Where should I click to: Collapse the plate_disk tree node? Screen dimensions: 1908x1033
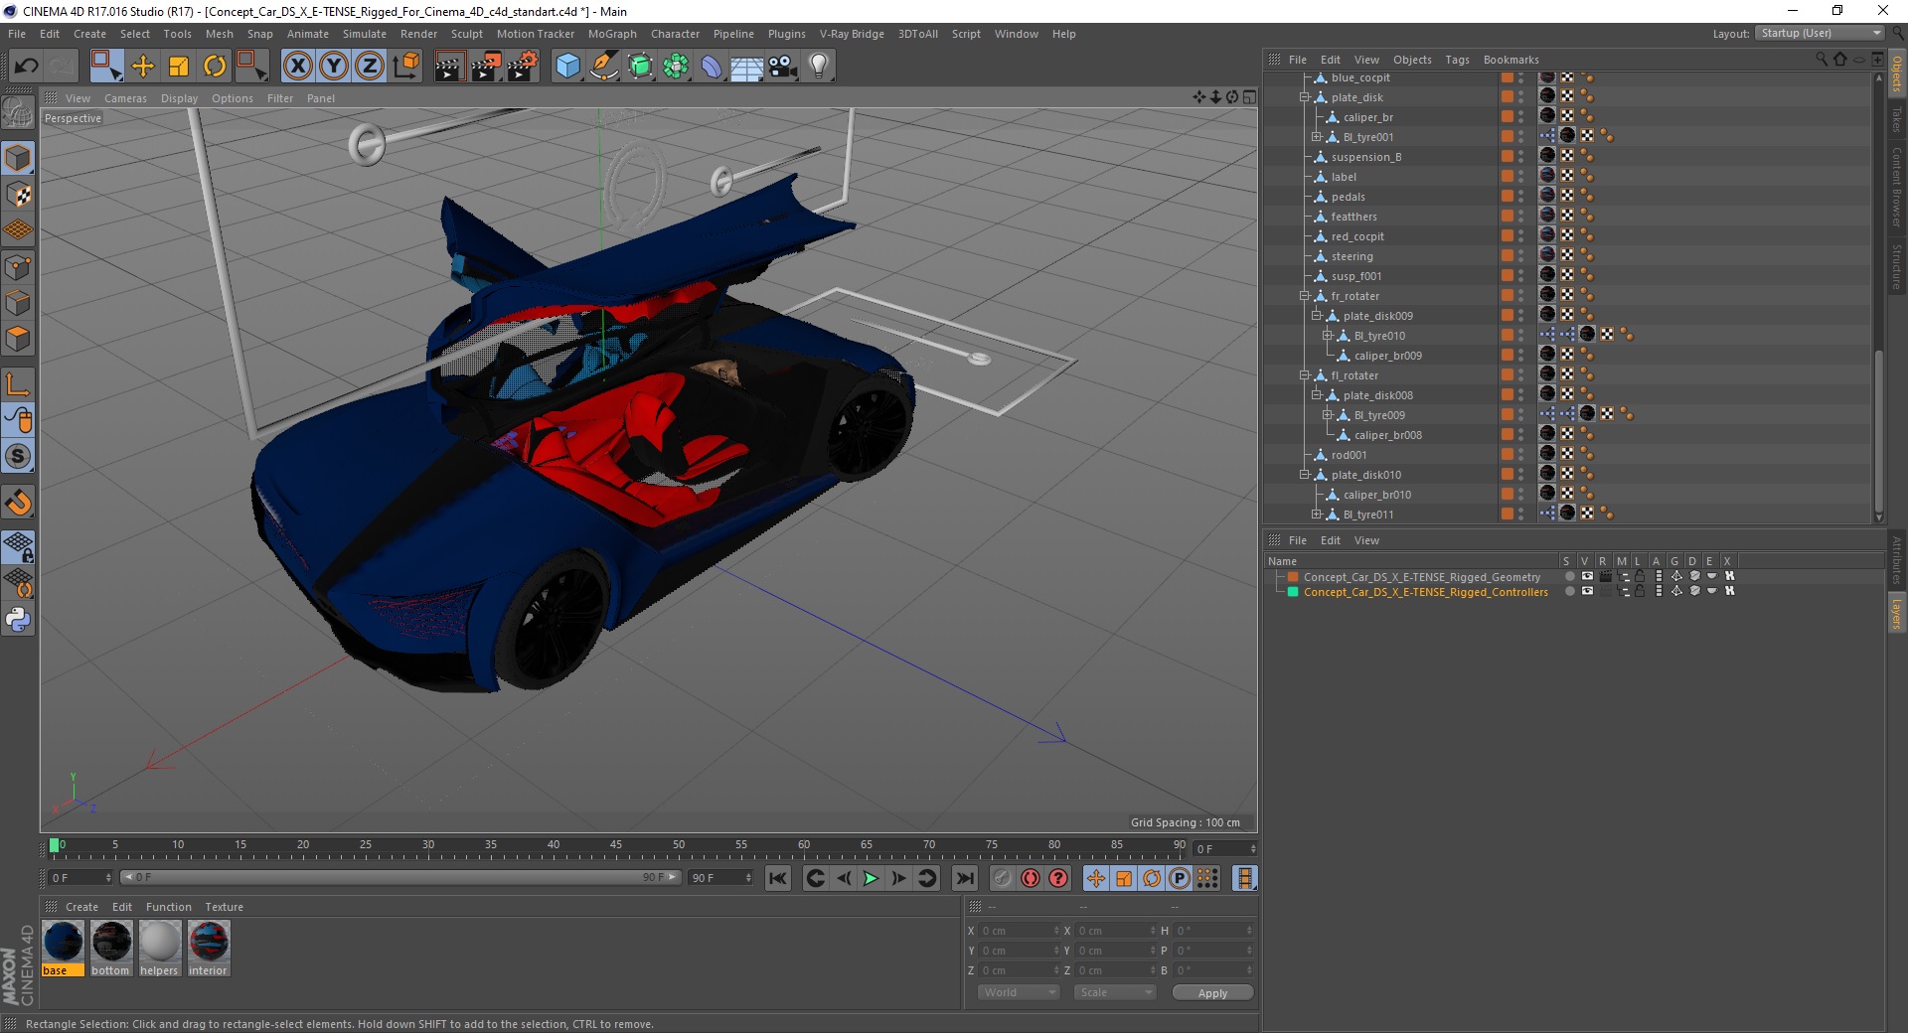tap(1305, 97)
